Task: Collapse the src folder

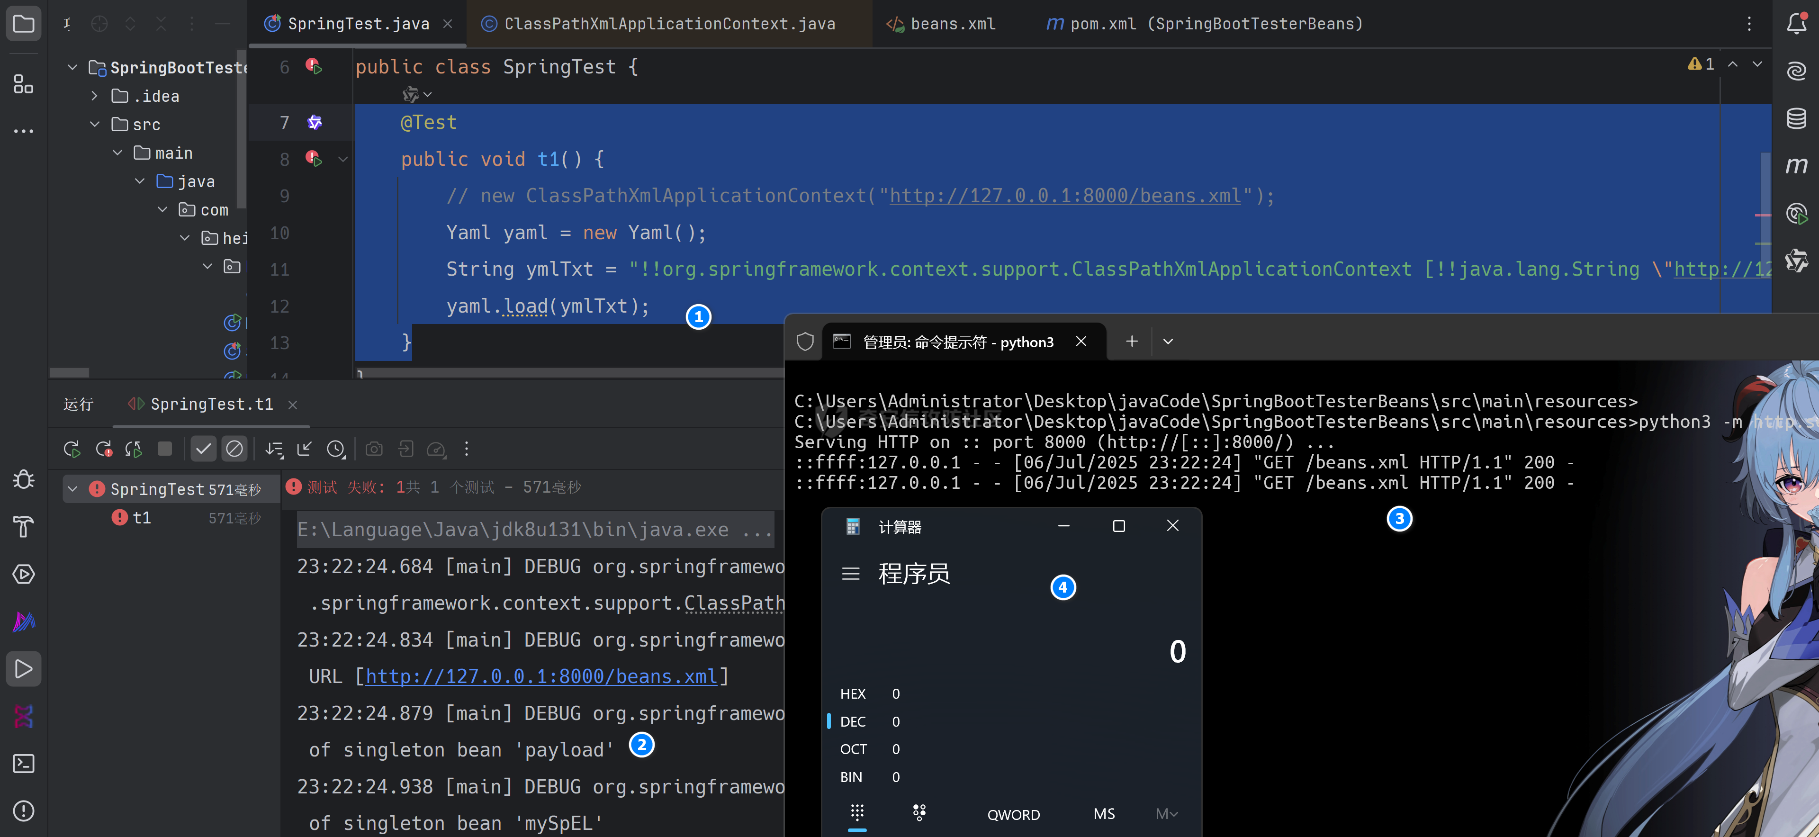Action: (x=95, y=124)
